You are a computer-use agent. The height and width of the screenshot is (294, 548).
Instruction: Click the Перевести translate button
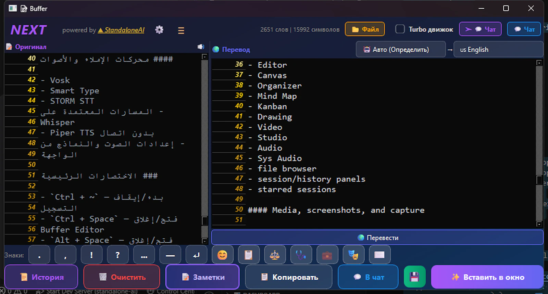pyautogui.click(x=377, y=238)
